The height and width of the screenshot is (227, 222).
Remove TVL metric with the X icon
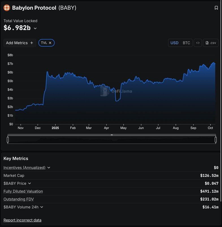click(x=50, y=43)
